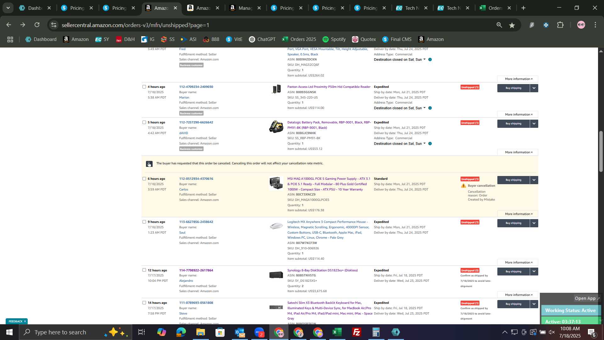Open Microsoft Edge from the taskbar
This screenshot has height=340, width=604.
pos(181,332)
